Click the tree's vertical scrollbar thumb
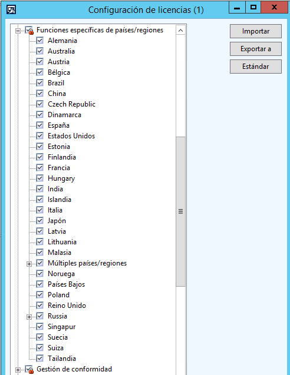290x375 pixels. [x=180, y=211]
